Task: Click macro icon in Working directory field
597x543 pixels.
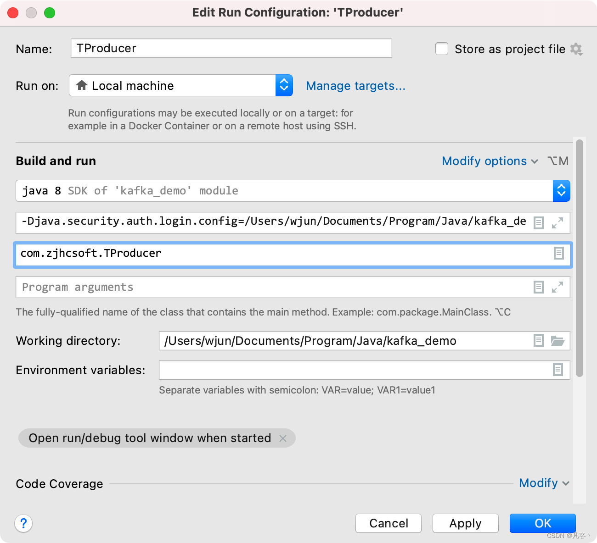Action: tap(539, 340)
